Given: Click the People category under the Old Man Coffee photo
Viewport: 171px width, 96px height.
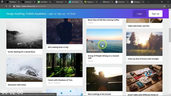Looking at the screenshot, I should (x=91, y=23).
